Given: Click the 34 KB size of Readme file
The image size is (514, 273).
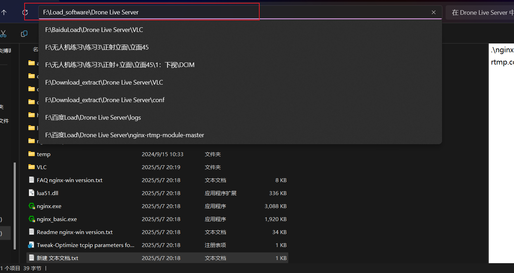Looking at the screenshot, I should (x=280, y=232).
